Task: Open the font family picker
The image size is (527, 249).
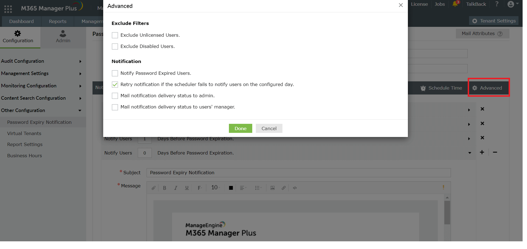Action: pyautogui.click(x=200, y=188)
